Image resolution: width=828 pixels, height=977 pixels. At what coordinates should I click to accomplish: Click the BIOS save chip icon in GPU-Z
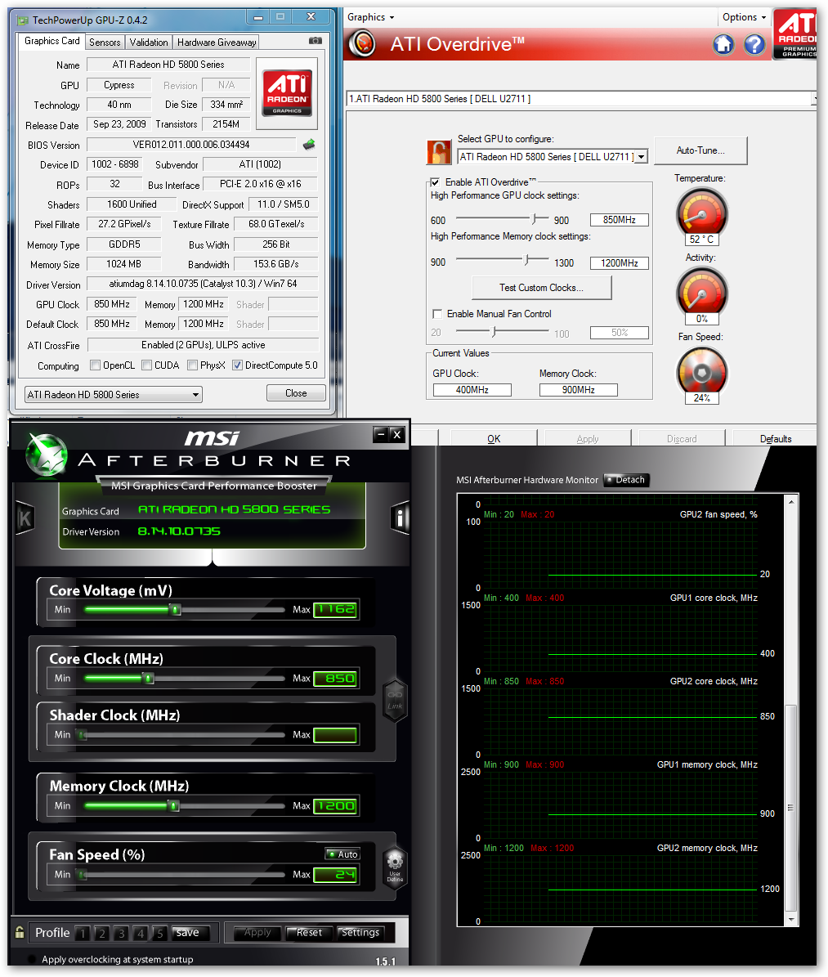click(309, 145)
